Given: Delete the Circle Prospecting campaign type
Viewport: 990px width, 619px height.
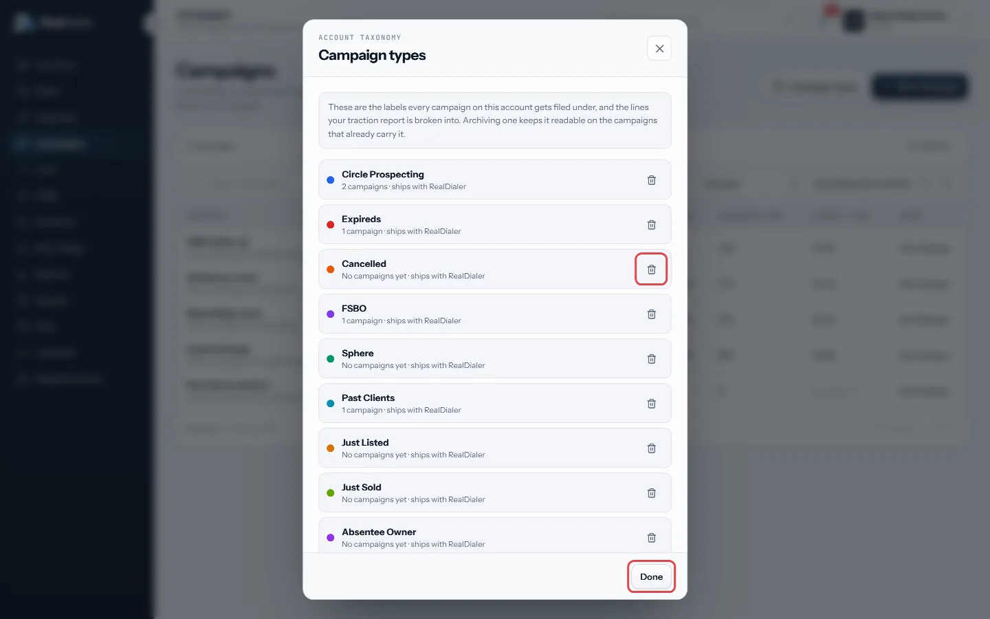Looking at the screenshot, I should [651, 180].
